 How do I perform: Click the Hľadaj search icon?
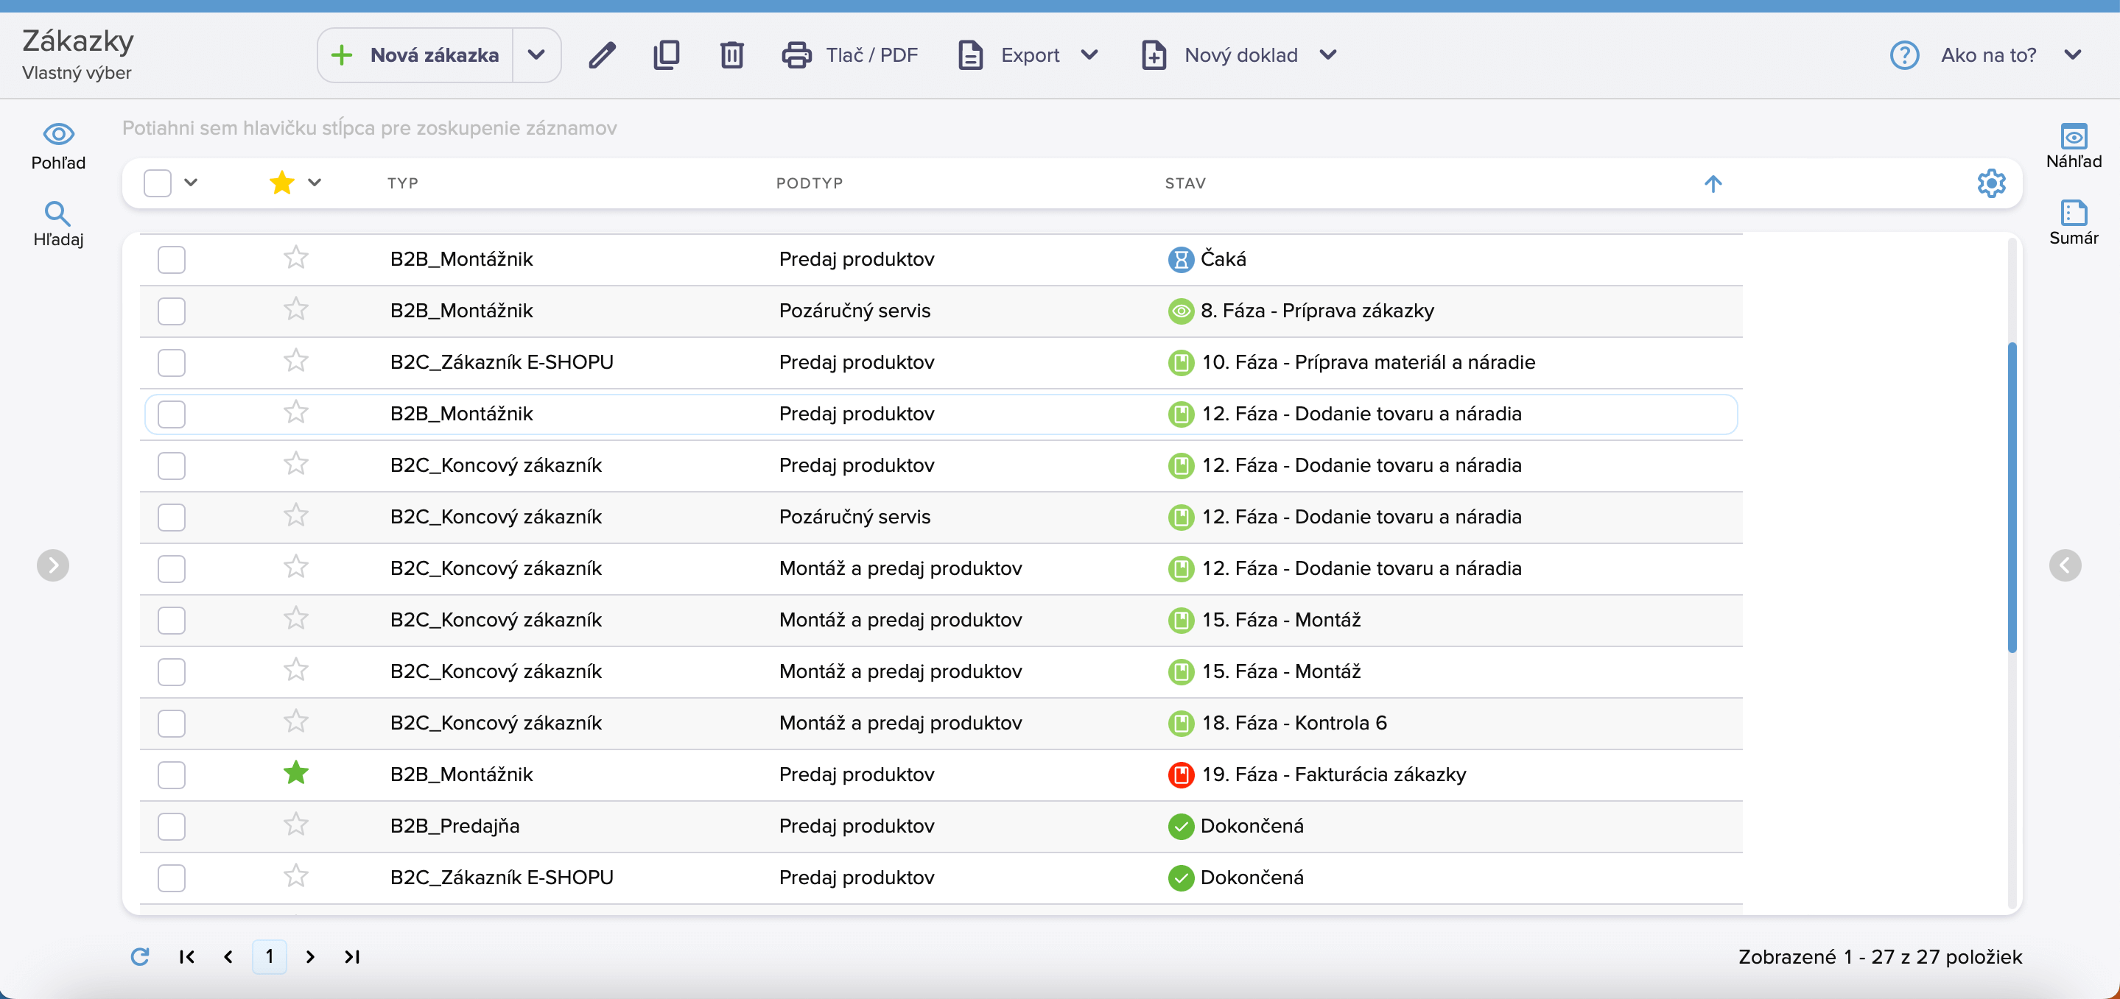pos(57,224)
